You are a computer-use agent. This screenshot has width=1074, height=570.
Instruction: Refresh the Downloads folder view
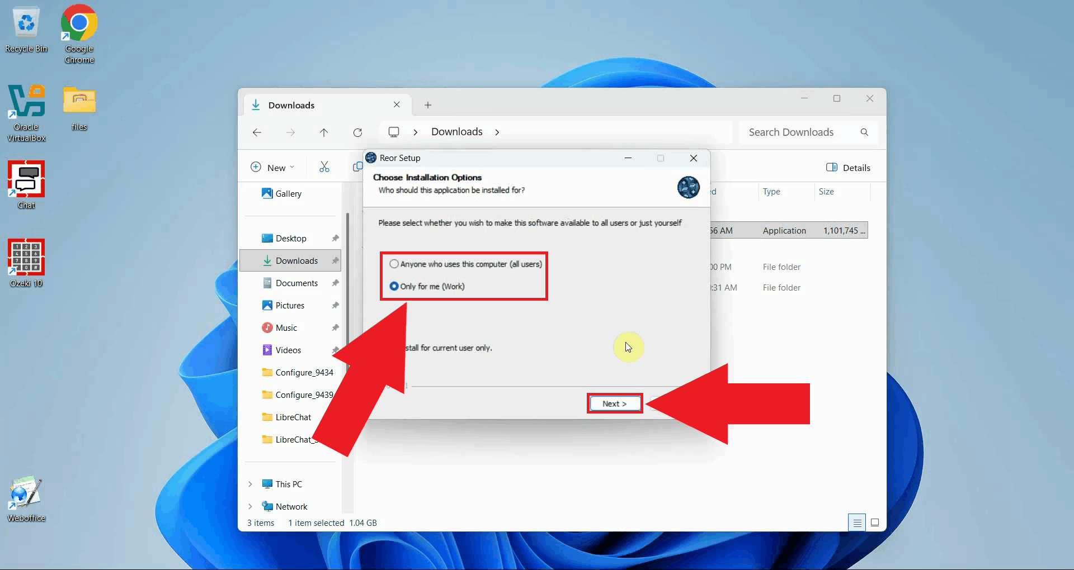[357, 132]
